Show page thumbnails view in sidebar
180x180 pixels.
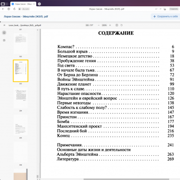point(4,32)
